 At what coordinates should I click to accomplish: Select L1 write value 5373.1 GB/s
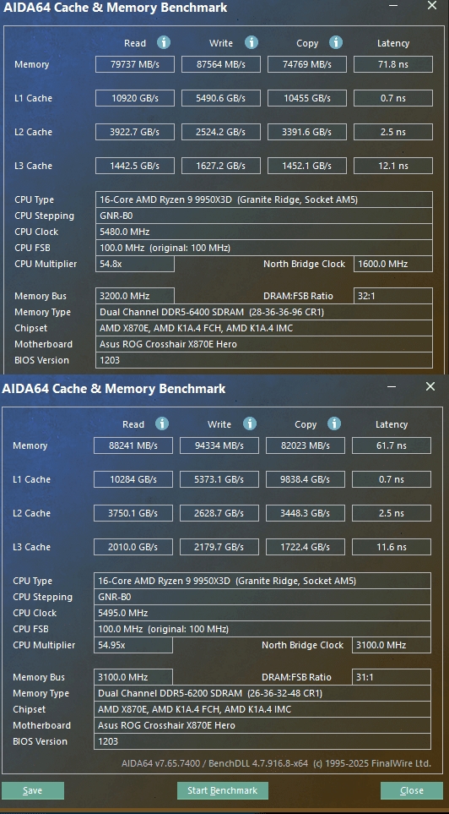pyautogui.click(x=219, y=479)
